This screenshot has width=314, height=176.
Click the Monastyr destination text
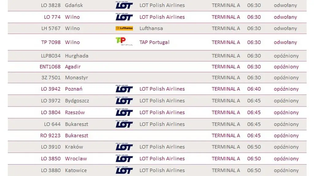point(76,77)
